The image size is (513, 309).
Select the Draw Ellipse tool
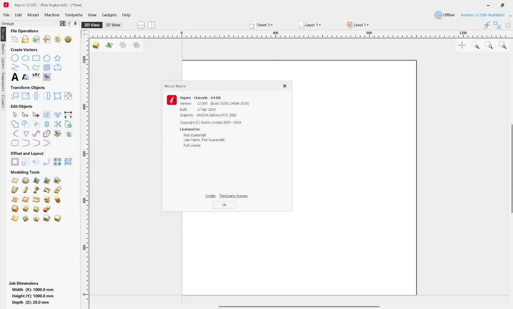pos(25,58)
